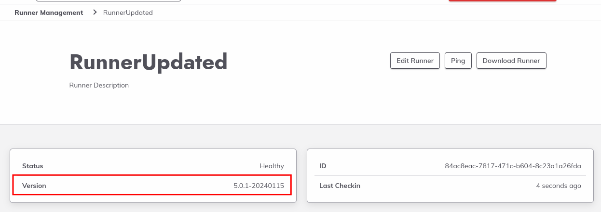Click the breadcrumb chevron separator icon

(95, 12)
